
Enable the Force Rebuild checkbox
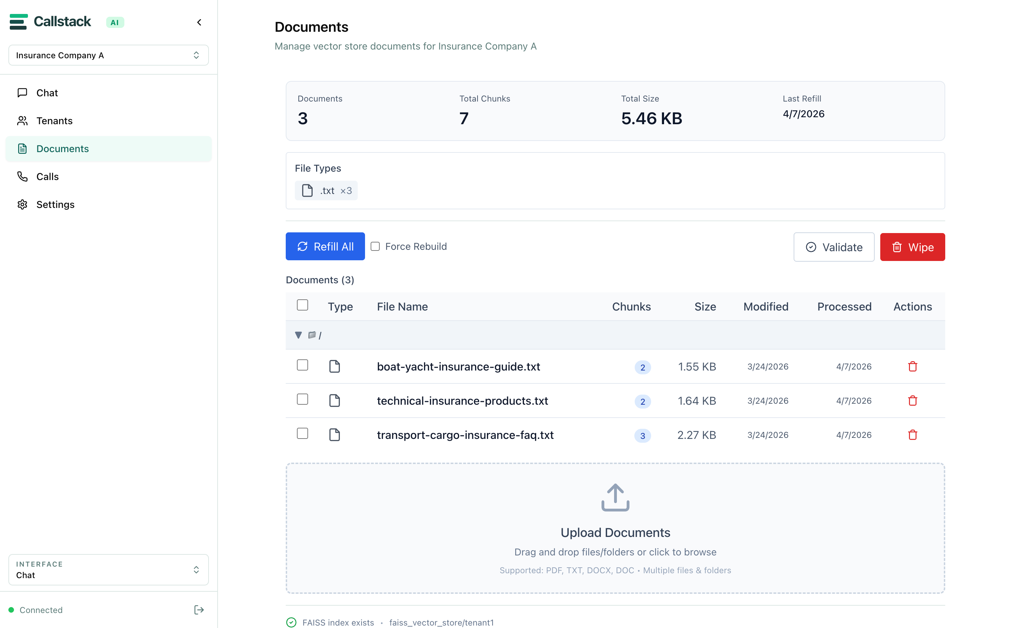coord(375,246)
